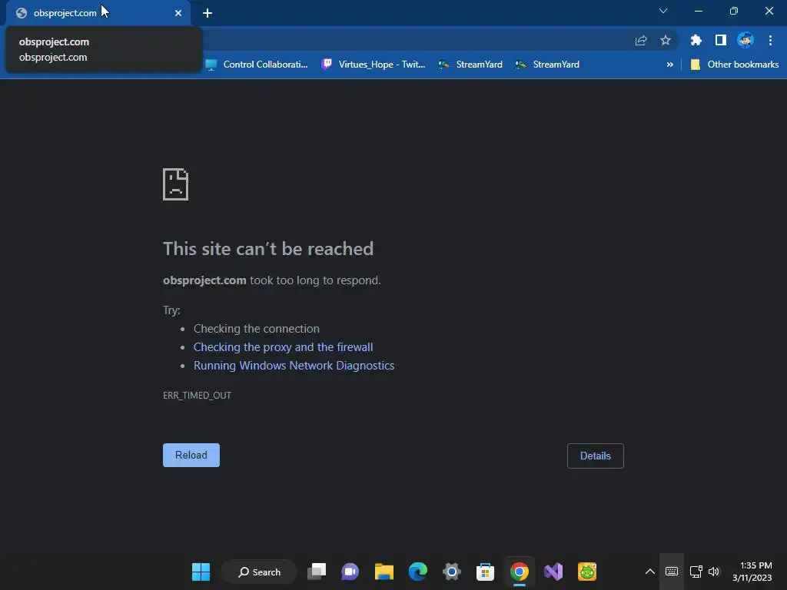Screen dimensions: 787x590
Task: Minimize the Chrome window
Action: click(698, 11)
